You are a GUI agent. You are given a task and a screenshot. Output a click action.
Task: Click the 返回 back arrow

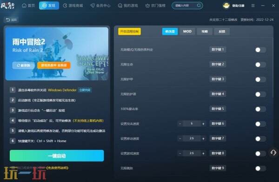(8, 19)
